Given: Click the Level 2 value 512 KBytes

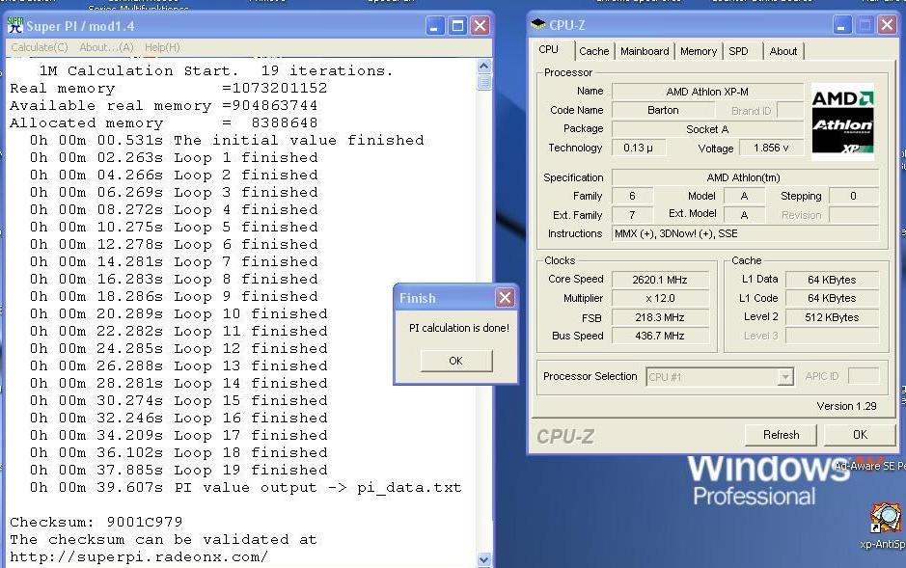Looking at the screenshot, I should tap(832, 317).
